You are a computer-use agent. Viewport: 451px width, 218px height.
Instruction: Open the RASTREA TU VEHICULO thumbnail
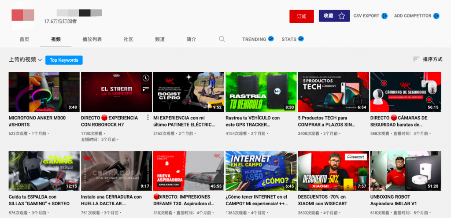261,92
